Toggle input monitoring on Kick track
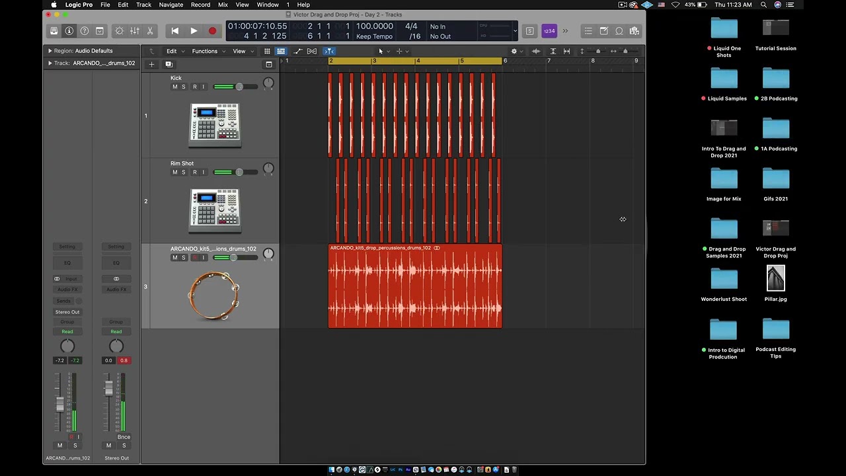Image resolution: width=846 pixels, height=476 pixels. (204, 87)
